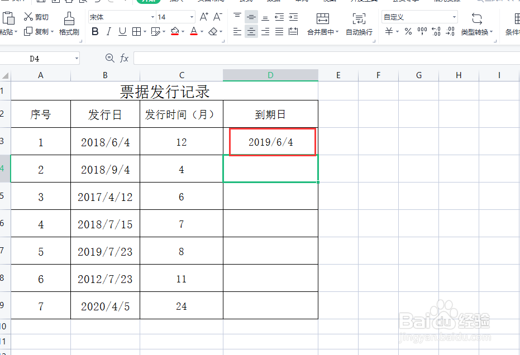The height and width of the screenshot is (355, 520).
Task: Select cell containing 2019/6/4
Action: 270,142
